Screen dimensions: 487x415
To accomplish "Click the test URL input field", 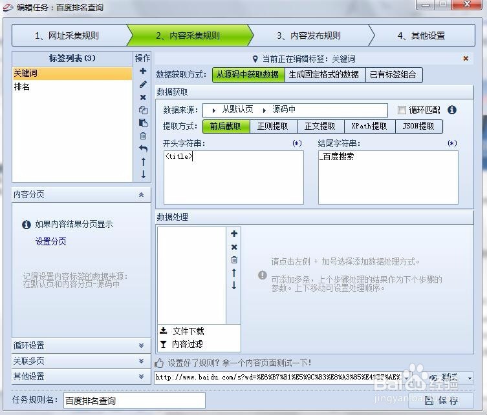I will coord(278,378).
